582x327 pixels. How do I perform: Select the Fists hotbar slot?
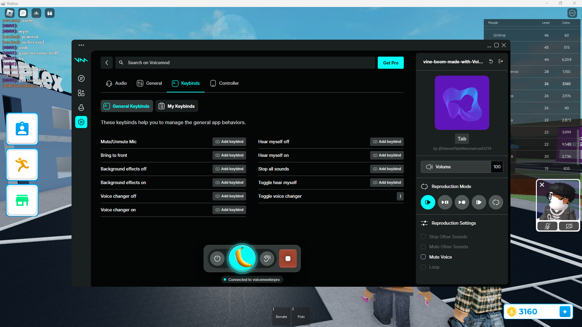click(x=301, y=316)
